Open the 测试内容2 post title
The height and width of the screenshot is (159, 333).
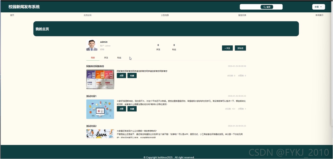(x=91, y=126)
